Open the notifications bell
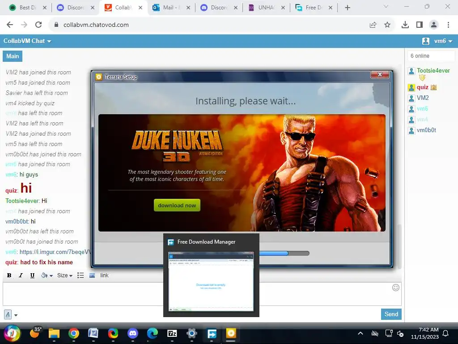 [446, 333]
